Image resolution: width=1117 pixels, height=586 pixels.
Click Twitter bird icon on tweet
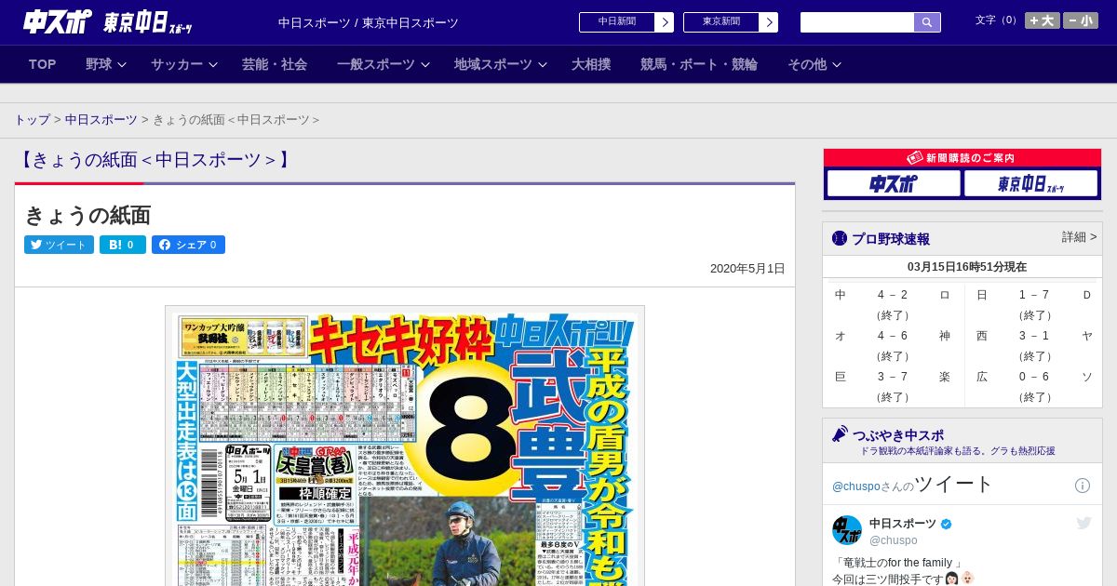(1083, 523)
